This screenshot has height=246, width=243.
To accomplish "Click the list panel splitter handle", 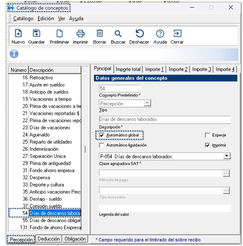I will pyautogui.click(x=85, y=149).
